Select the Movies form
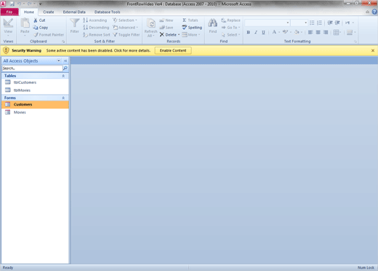Screen dimensions: 378x271 pos(35,112)
